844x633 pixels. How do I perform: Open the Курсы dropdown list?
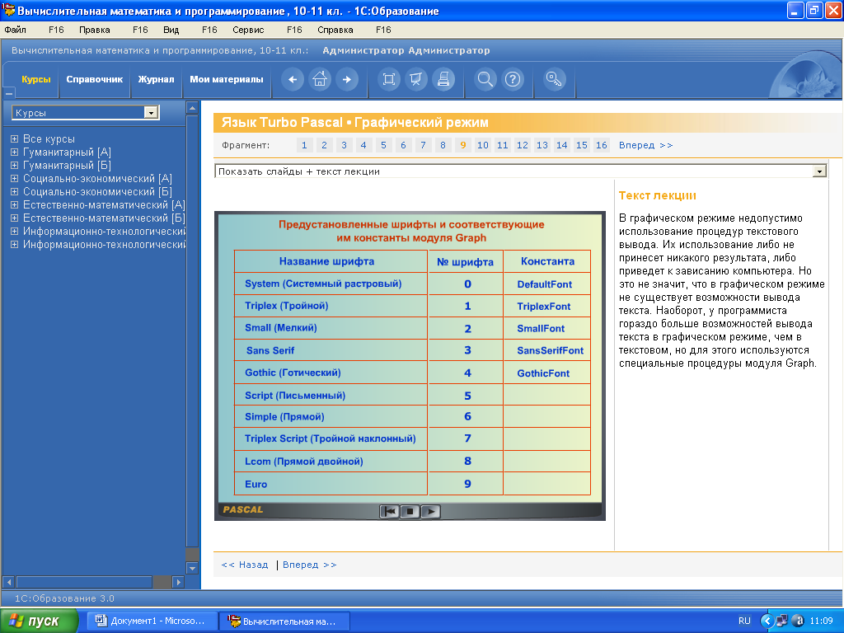tap(152, 112)
